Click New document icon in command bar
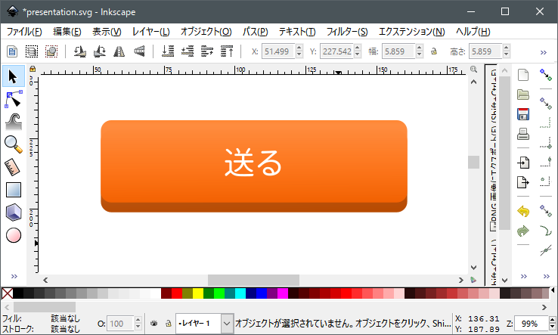Screen dimensions: 558x335 pos(523,75)
